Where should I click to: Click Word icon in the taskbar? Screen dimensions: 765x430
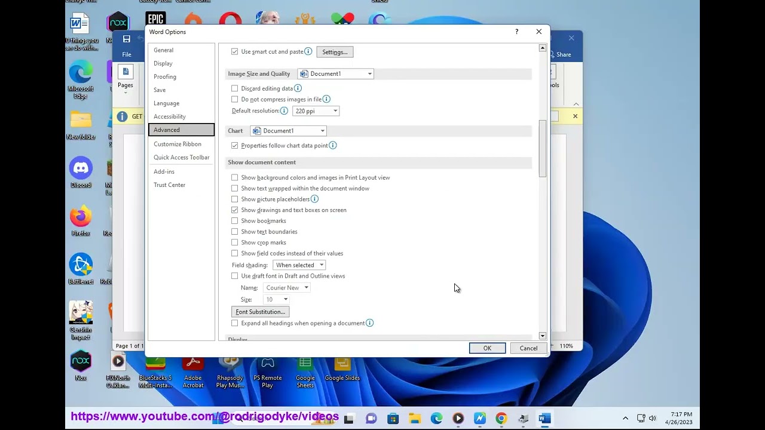pyautogui.click(x=544, y=419)
